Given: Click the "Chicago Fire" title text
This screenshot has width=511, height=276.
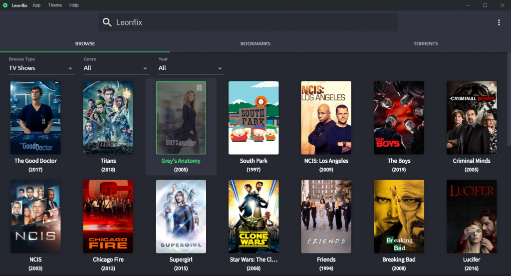Looking at the screenshot, I should (x=108, y=260).
